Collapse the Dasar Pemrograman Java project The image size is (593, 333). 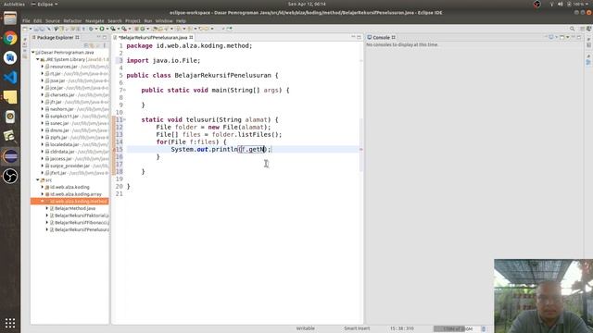coord(33,53)
